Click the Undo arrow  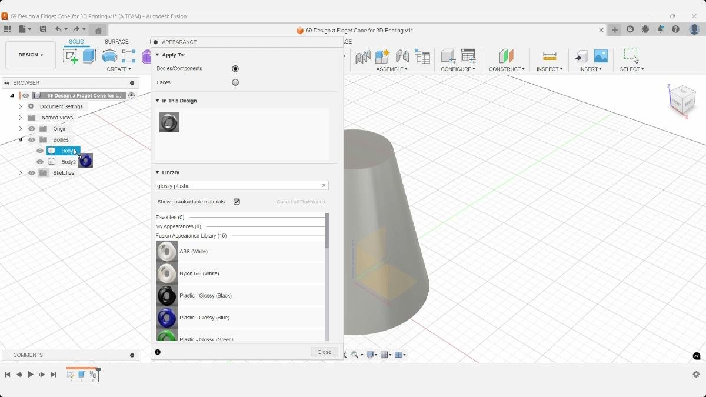pos(58,29)
